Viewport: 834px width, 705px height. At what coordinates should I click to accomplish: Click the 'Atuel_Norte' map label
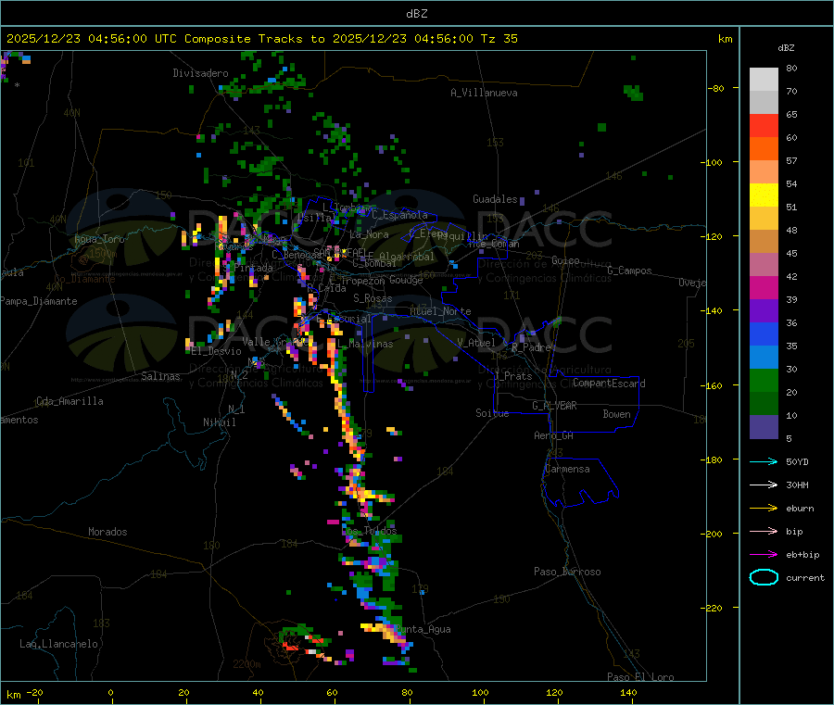pos(440,311)
